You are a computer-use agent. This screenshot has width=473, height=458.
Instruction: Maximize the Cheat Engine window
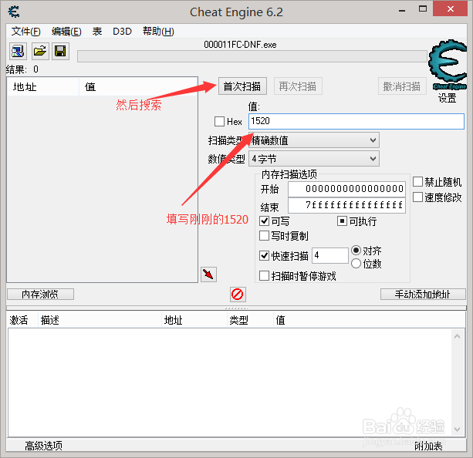click(x=423, y=9)
